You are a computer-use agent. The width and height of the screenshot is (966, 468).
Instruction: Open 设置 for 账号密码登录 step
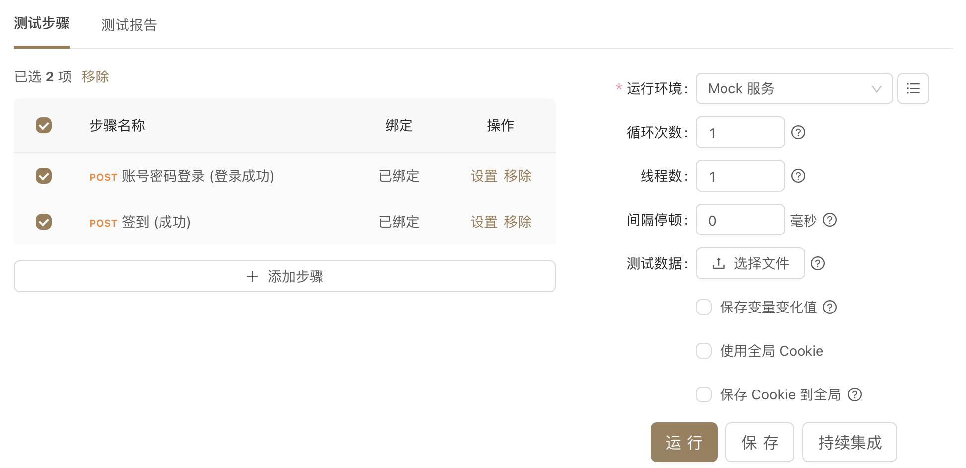click(x=484, y=176)
